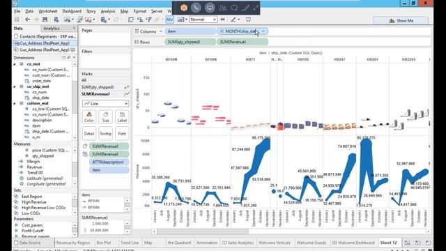This screenshot has height=251, width=446.
Task: Collapse the co_ship_mst dimension folder
Action: click(x=15, y=86)
